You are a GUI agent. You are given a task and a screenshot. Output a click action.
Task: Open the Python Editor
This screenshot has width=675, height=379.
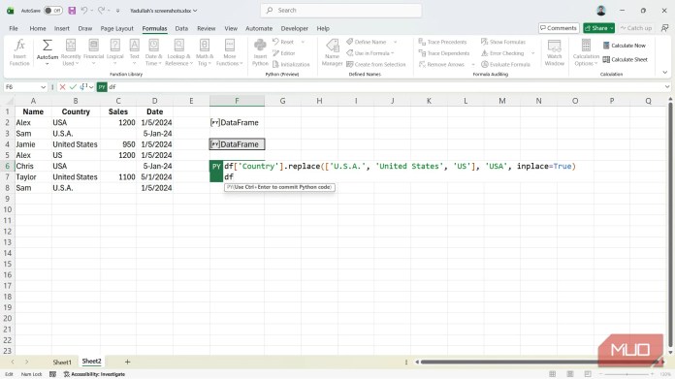[x=284, y=53]
